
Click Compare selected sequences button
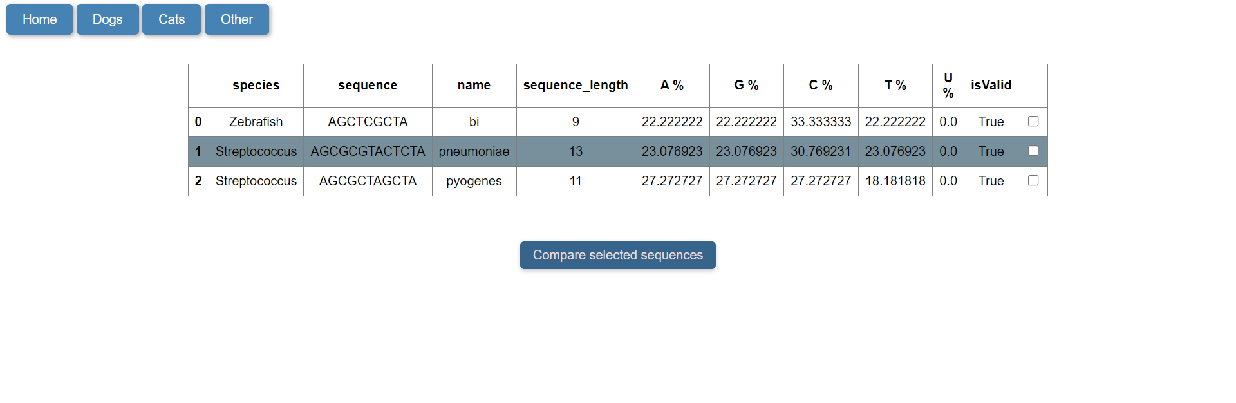[618, 255]
